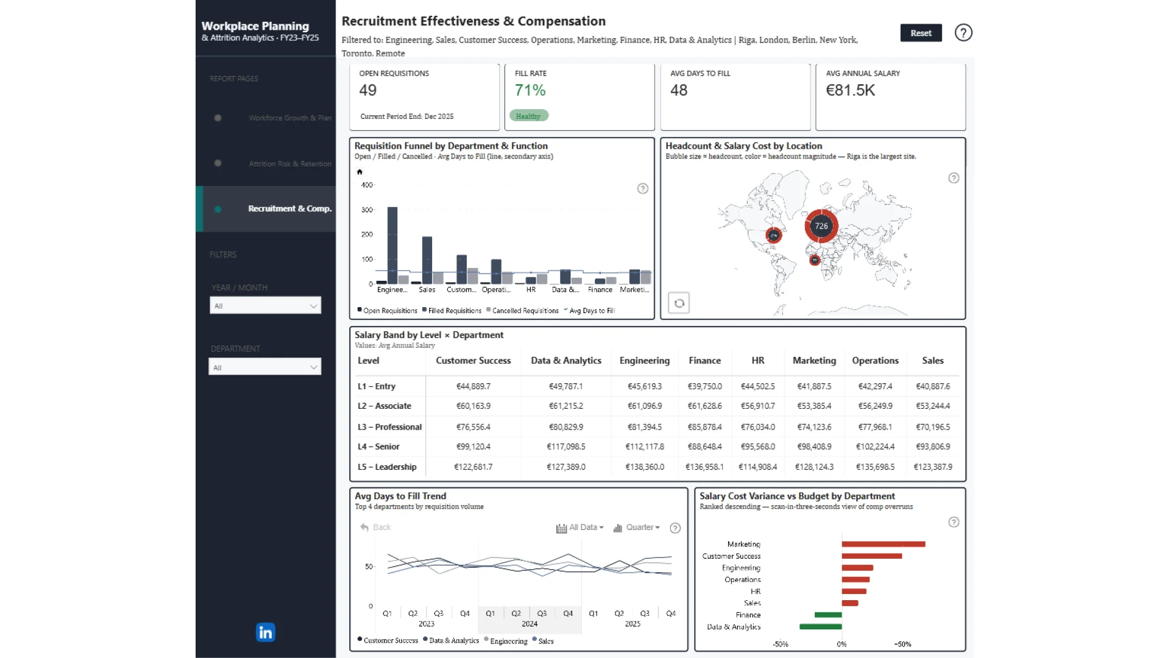
Task: Expand the All Data range dropdown
Action: (580, 528)
